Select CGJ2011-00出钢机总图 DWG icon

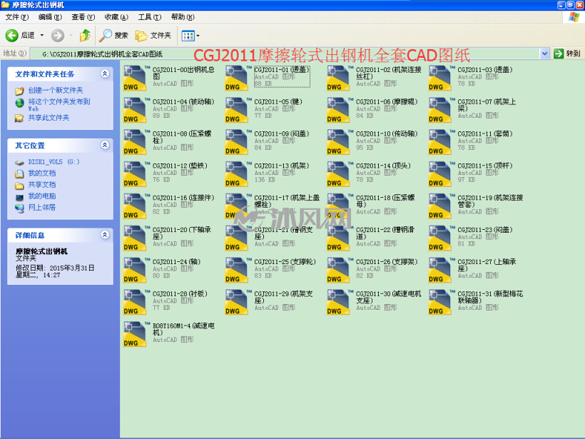[135, 78]
